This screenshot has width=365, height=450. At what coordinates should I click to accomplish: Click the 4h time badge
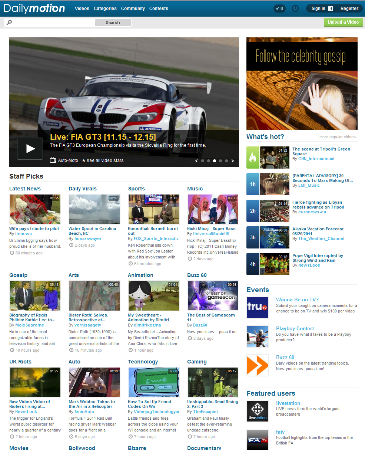(253, 264)
